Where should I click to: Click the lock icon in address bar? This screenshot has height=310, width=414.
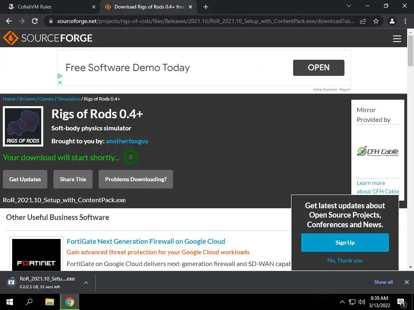click(x=51, y=21)
